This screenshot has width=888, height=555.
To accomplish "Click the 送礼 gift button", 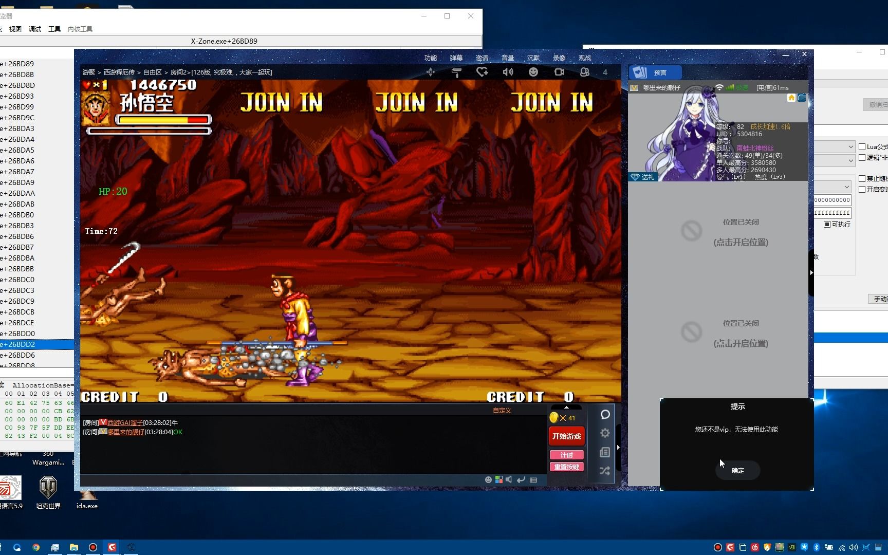I will pyautogui.click(x=643, y=177).
